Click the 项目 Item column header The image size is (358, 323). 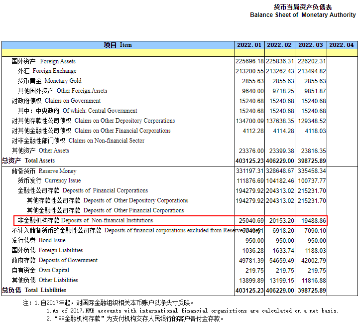point(118,45)
